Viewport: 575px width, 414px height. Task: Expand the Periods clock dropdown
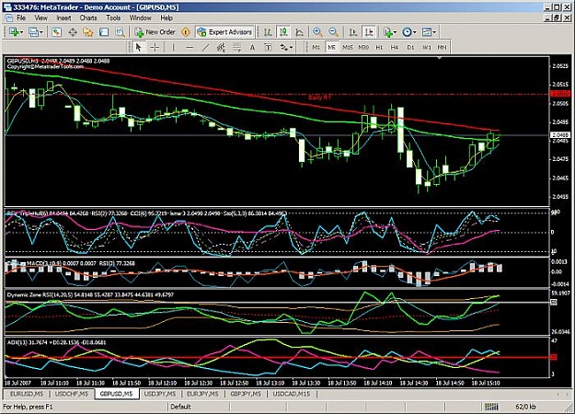(415, 32)
